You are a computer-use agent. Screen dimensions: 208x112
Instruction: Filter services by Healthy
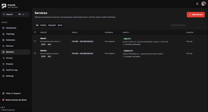click(43, 25)
